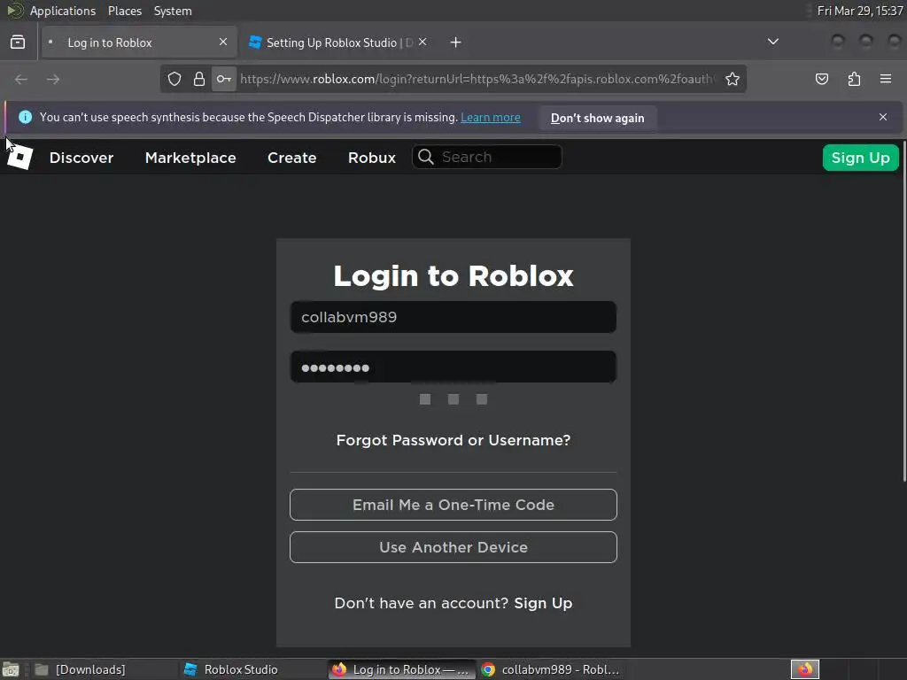This screenshot has height=680, width=907.
Task: Show site security via the padlock icon
Action: coord(199,79)
